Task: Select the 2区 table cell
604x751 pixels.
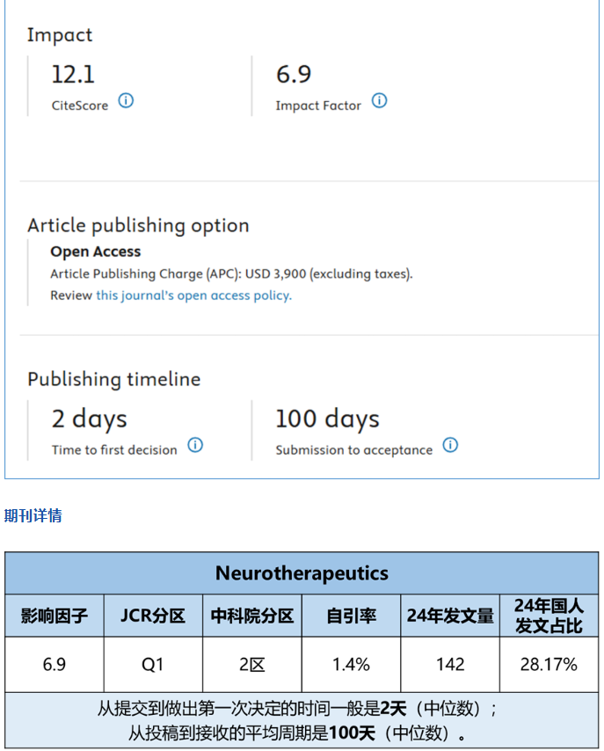Action: tap(252, 665)
